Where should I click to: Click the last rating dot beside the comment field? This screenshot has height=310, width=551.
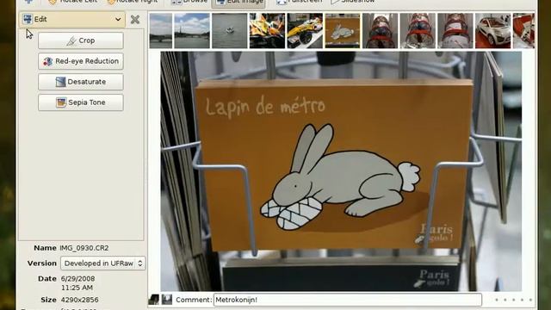530,300
